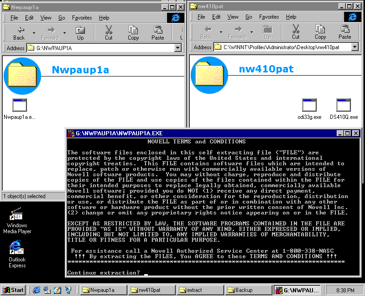Click Forward in the Nwpaup1a window toolbar
Viewport: 365px width, 296px height.
[50, 33]
